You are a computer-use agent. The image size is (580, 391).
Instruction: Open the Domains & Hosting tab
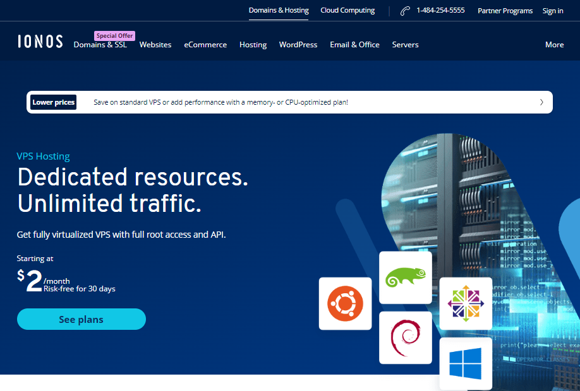tap(279, 10)
